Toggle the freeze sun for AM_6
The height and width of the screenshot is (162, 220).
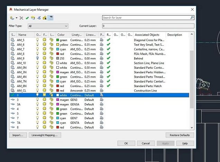point(45,45)
